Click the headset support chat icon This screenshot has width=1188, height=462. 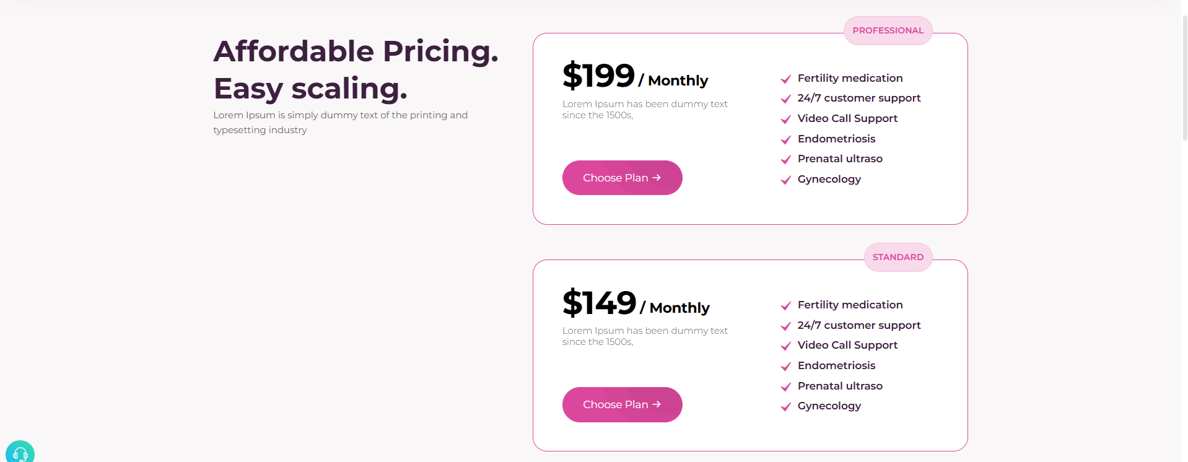(x=20, y=453)
